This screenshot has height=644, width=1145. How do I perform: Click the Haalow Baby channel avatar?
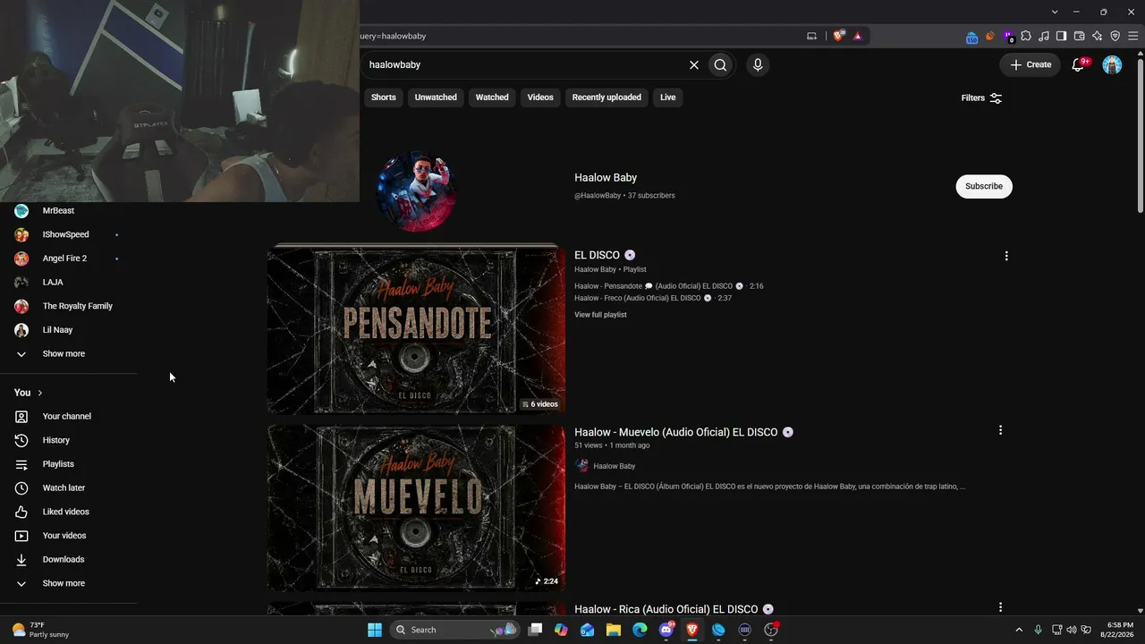click(416, 191)
